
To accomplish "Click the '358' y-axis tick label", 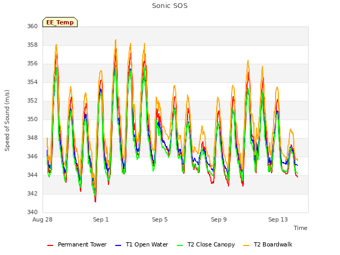I will coord(32,45).
